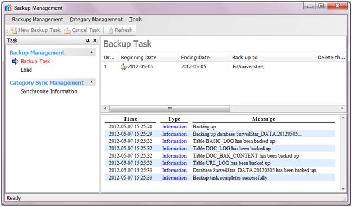Maximize the Backup Management window

(321, 6)
